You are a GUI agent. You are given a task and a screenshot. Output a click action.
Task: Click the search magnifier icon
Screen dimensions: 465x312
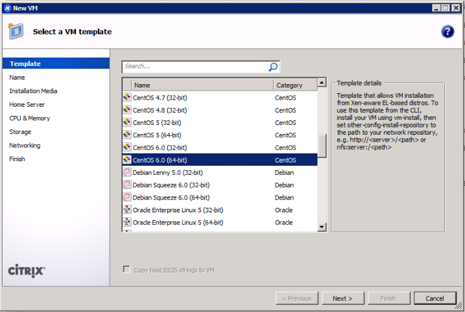[273, 67]
